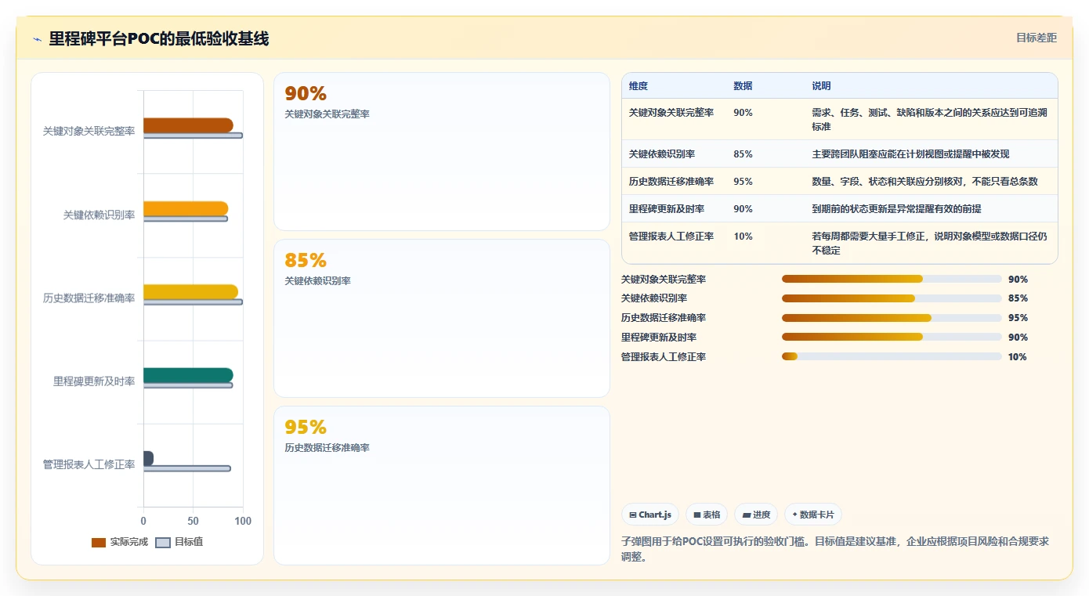The height and width of the screenshot is (596, 1089).
Task: Click the 85% label beside the progress bar
Action: (x=1018, y=298)
